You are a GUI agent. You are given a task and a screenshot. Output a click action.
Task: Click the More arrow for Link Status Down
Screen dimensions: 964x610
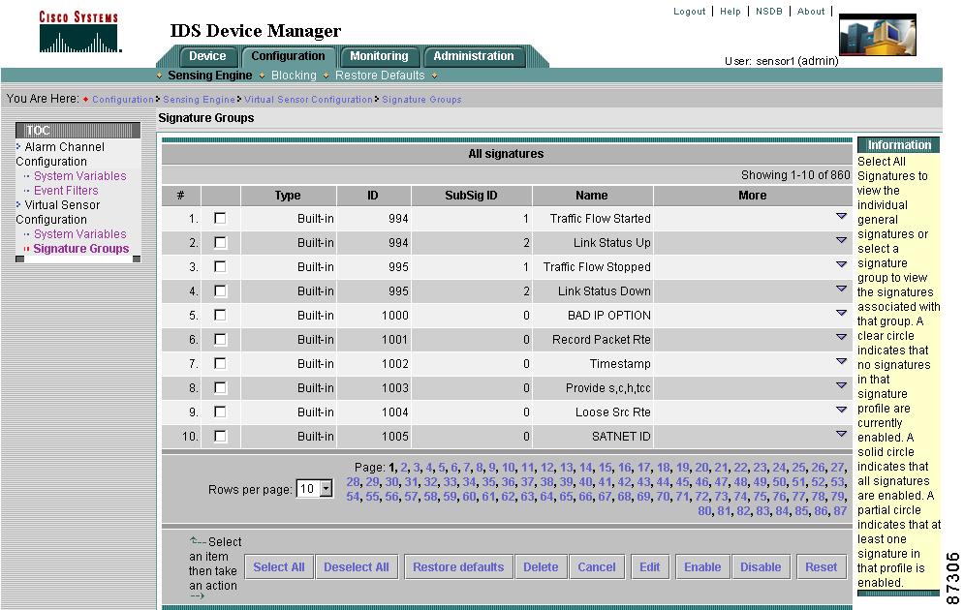[841, 290]
